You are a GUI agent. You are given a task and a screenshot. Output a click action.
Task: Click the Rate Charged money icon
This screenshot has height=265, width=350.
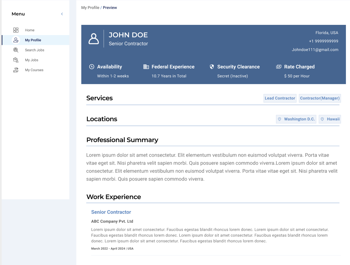click(x=279, y=67)
